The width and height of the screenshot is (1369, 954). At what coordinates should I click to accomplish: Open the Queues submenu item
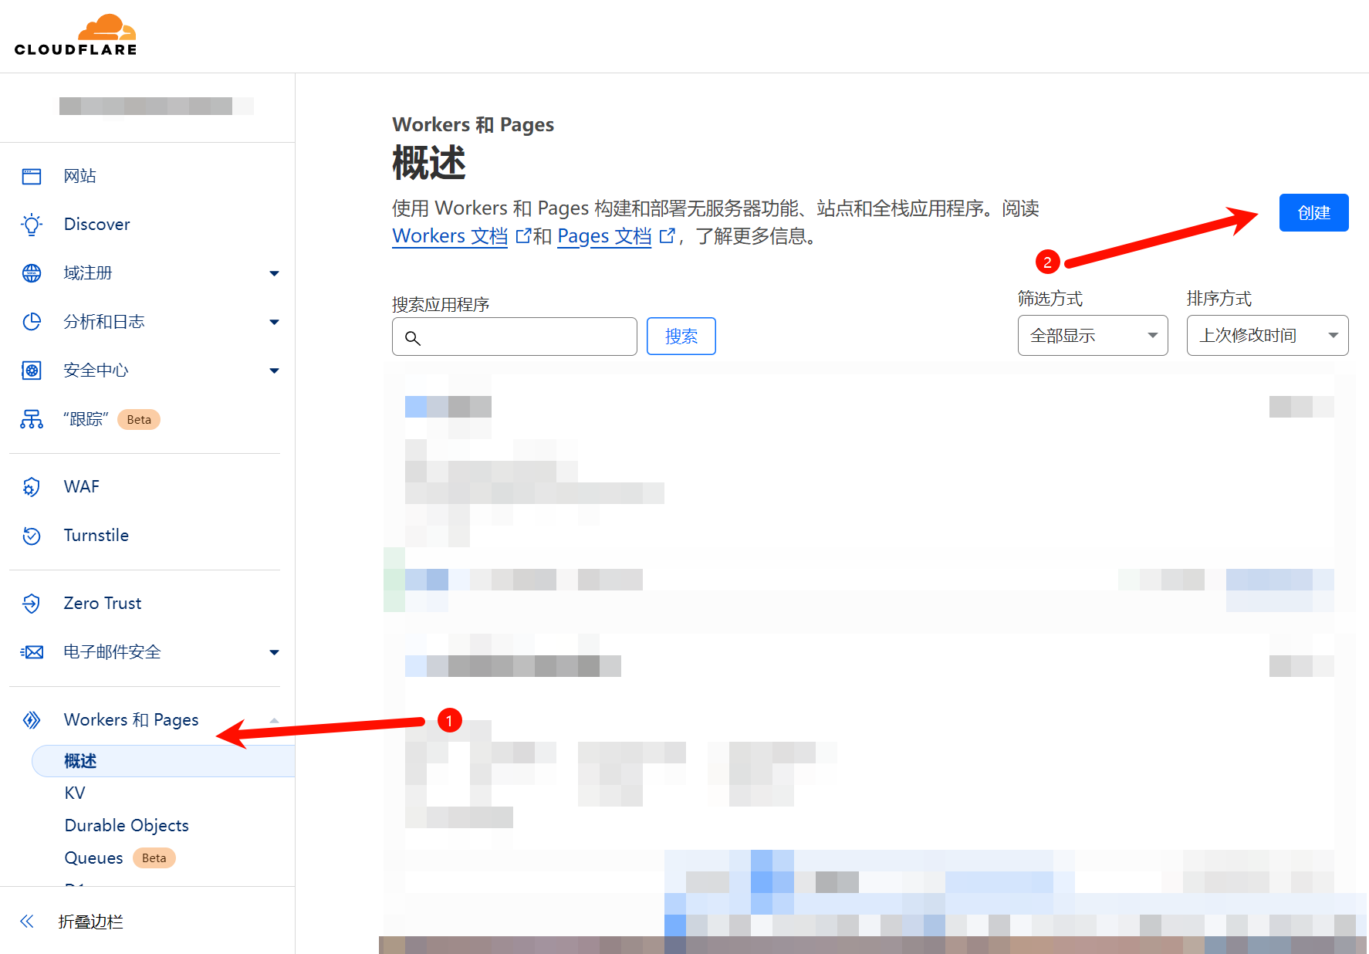click(93, 858)
